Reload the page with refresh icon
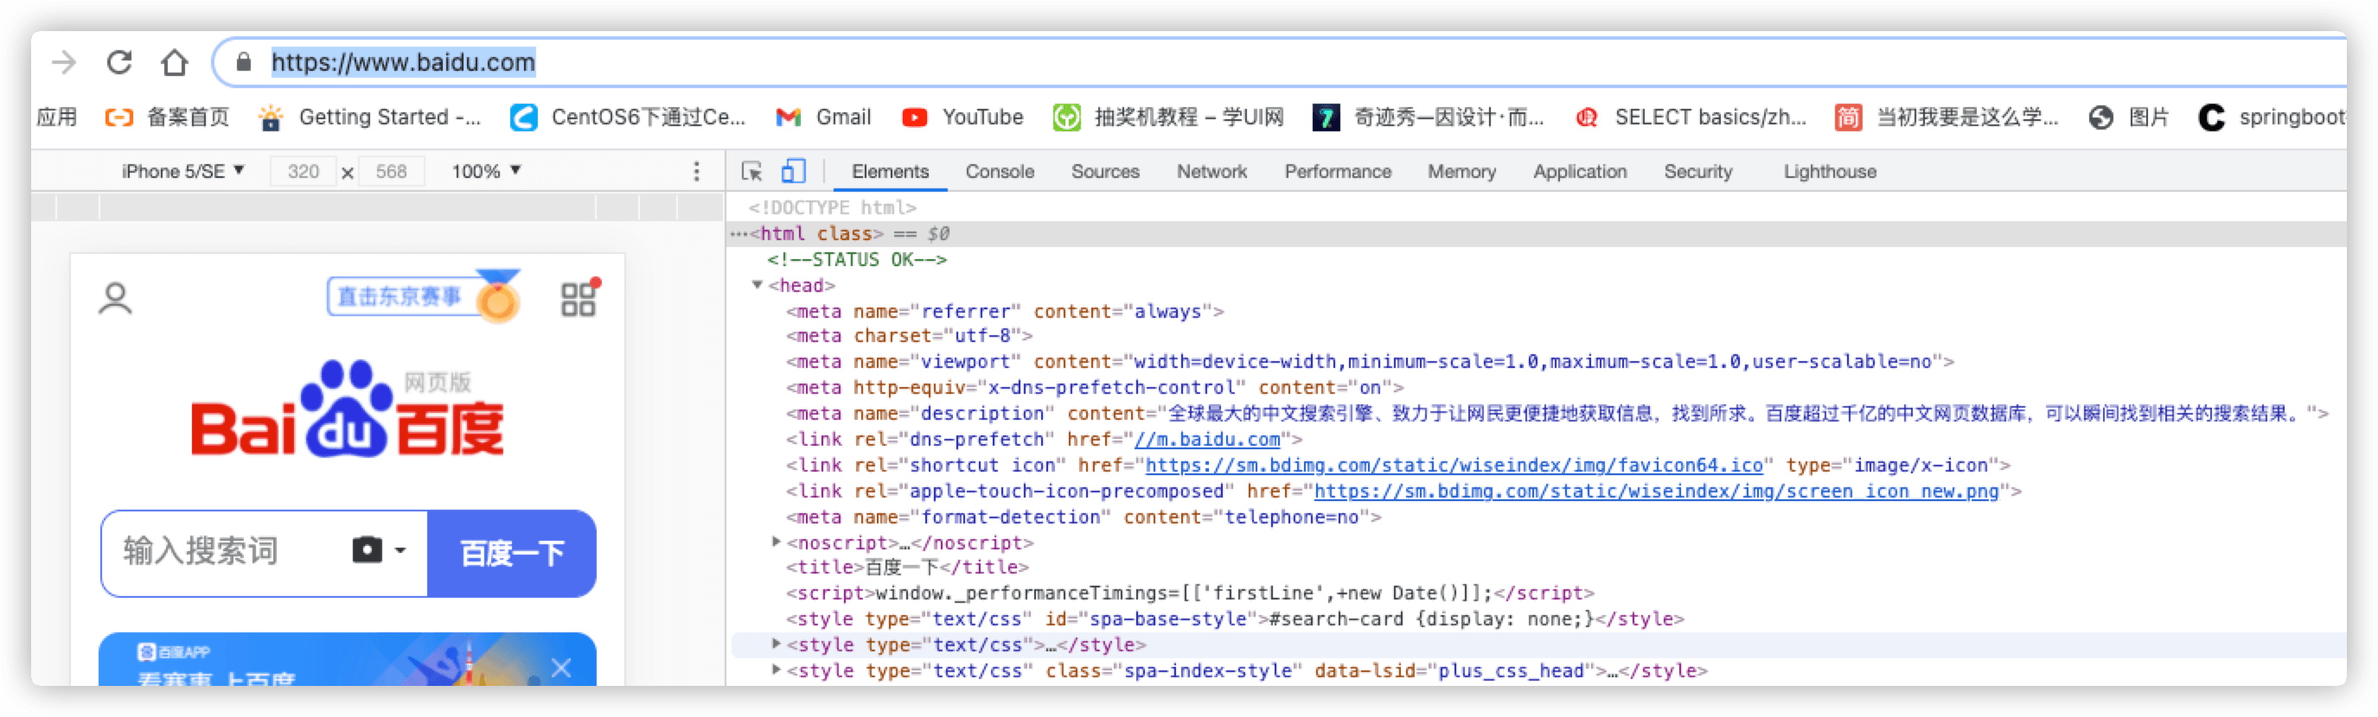This screenshot has width=2378, height=717. (x=119, y=62)
